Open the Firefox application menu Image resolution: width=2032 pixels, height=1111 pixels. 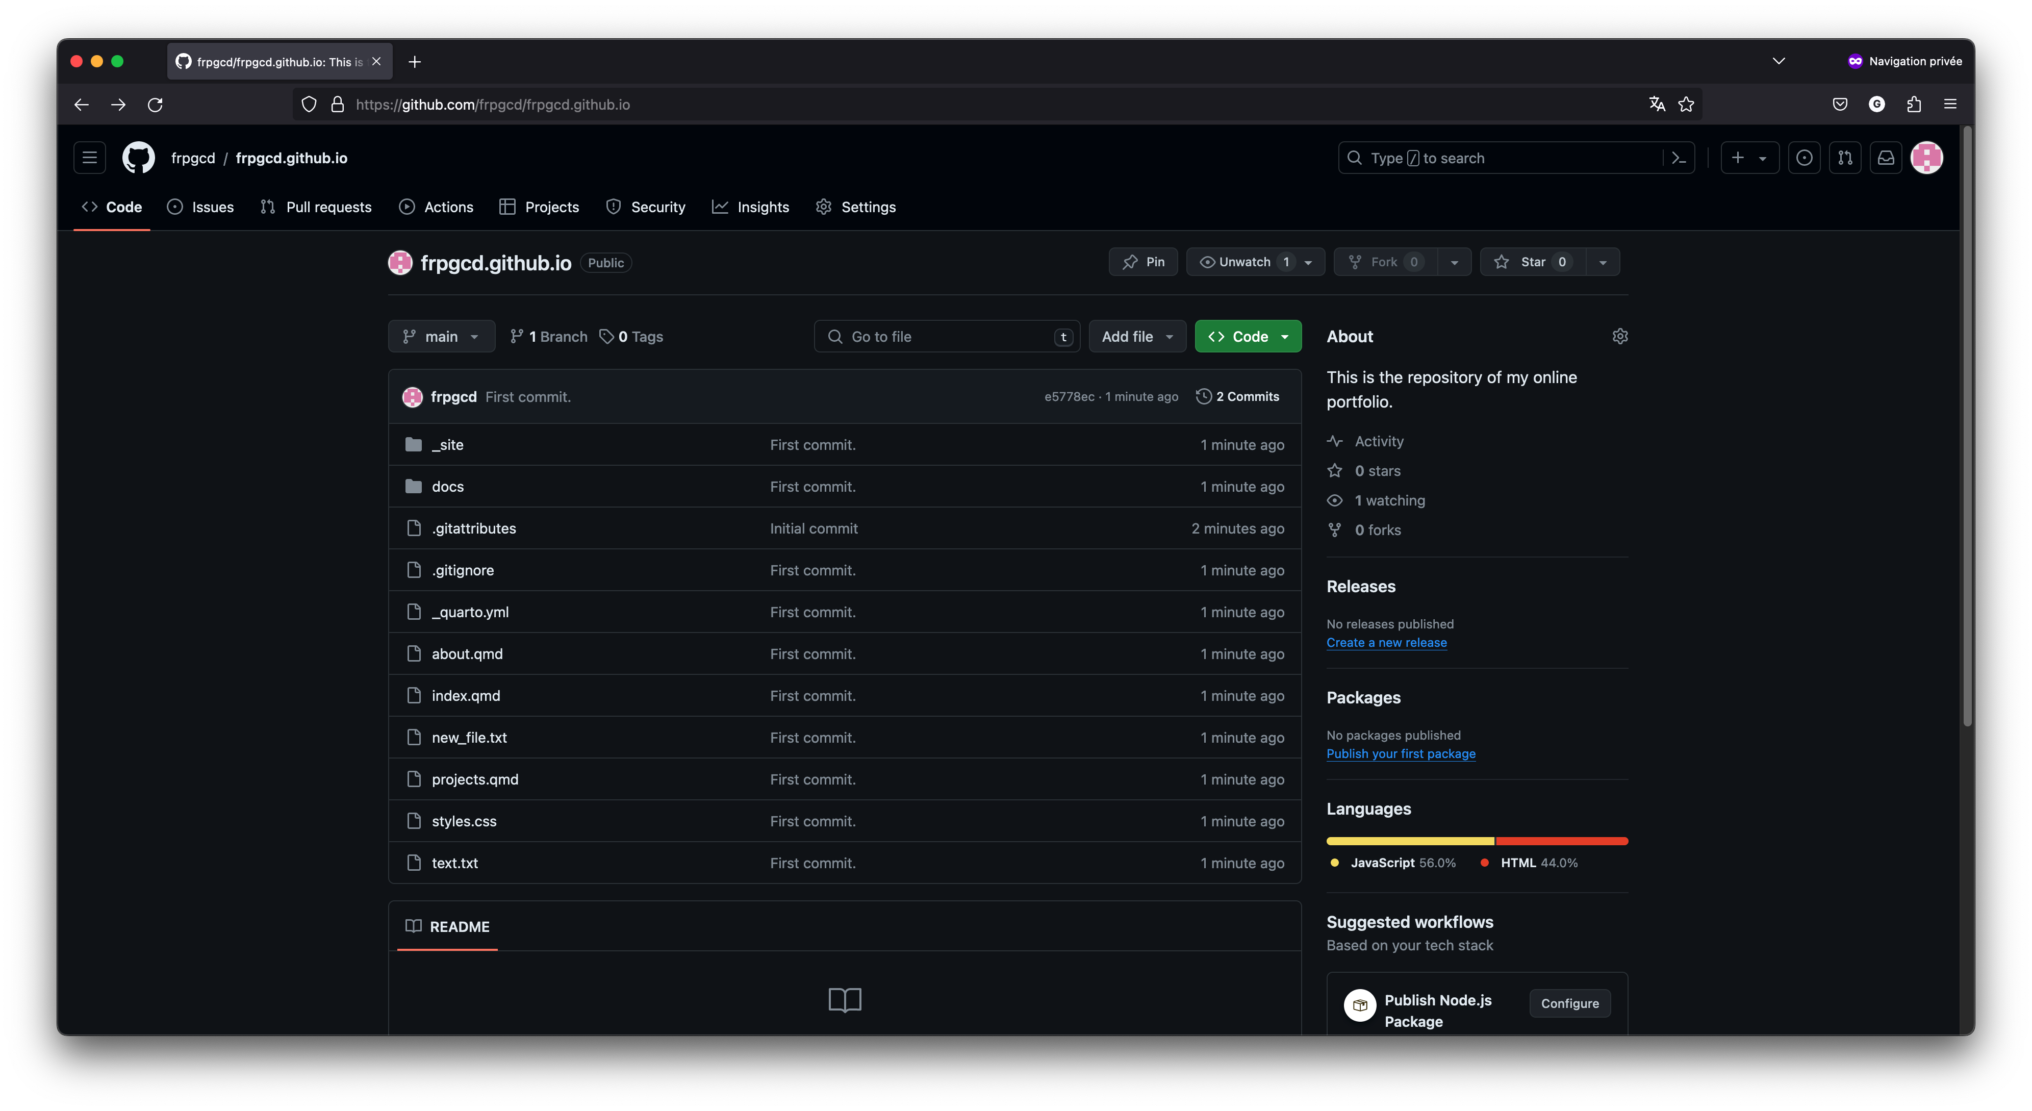tap(1951, 104)
